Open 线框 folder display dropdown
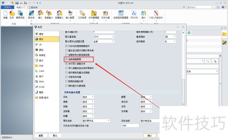228x140 pixels. click(x=88, y=106)
